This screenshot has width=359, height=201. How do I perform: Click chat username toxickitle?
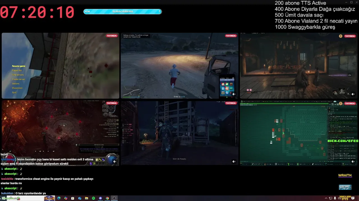click(7, 179)
